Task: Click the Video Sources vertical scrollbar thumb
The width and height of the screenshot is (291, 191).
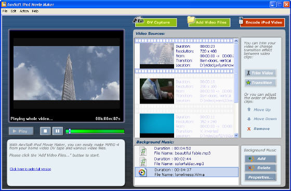Action: click(x=236, y=73)
